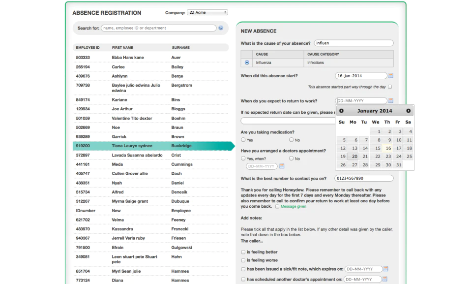Open calendar icon for sick note expiry
Screen dimensions: 472x284
pyautogui.click(x=385, y=269)
